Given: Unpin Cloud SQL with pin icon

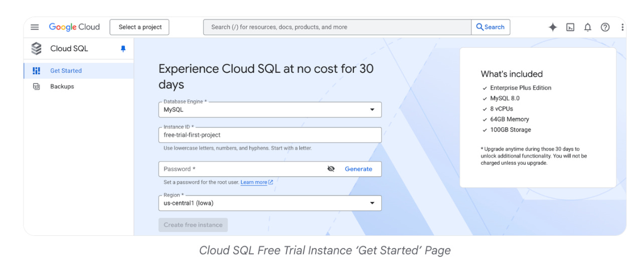Looking at the screenshot, I should (123, 49).
